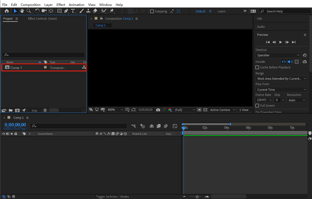
Task: Open the Layer menu
Action: pyautogui.click(x=48, y=5)
